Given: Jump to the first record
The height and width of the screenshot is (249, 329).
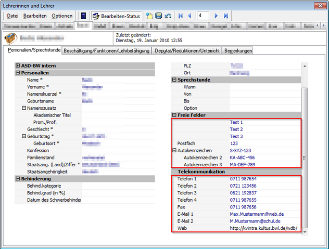Looking at the screenshot, I should pos(180,16).
